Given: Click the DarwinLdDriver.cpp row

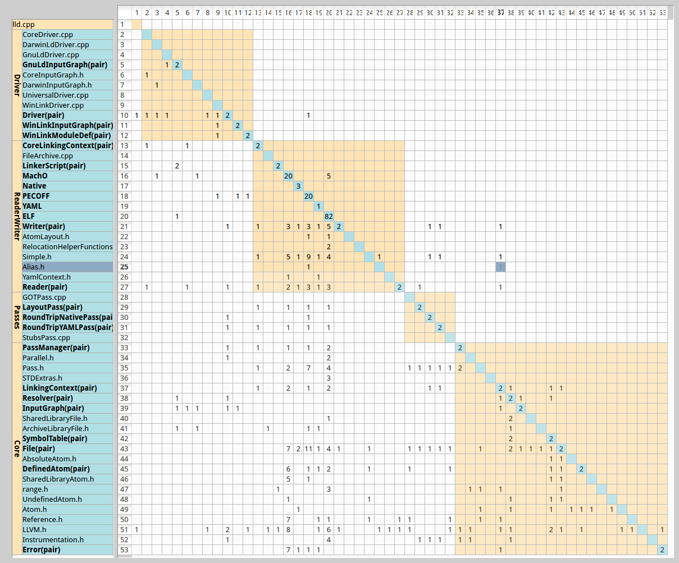Looking at the screenshot, I should (67, 45).
